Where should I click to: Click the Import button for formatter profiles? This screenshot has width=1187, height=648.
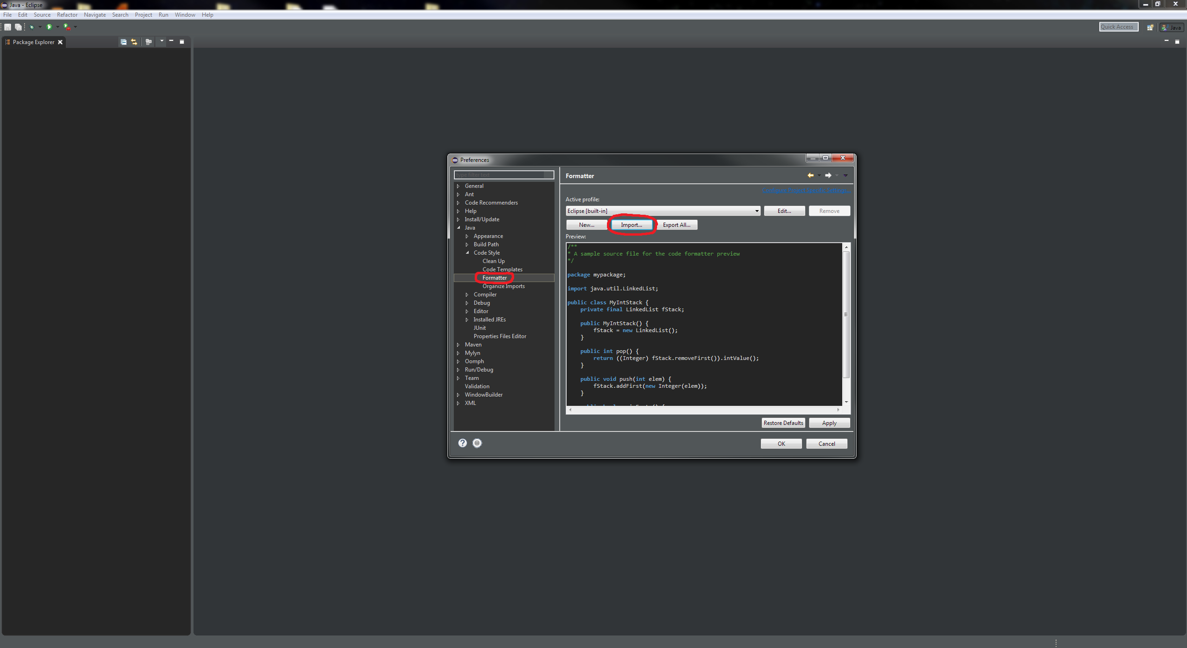pos(630,225)
